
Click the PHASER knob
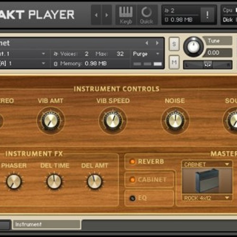pyautogui.click(x=14, y=182)
